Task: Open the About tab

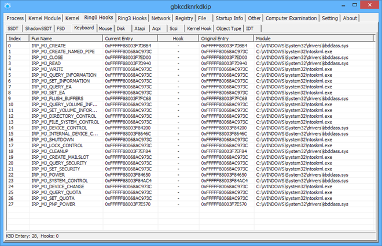Action: (x=350, y=18)
